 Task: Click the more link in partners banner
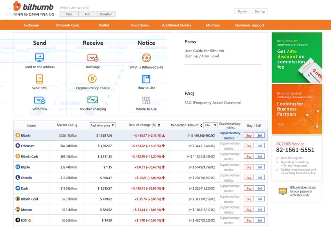point(281,124)
